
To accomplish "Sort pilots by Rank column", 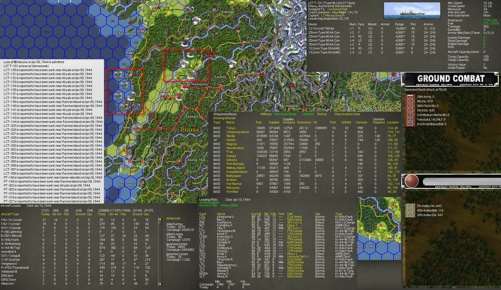I will pyautogui.click(x=203, y=214).
